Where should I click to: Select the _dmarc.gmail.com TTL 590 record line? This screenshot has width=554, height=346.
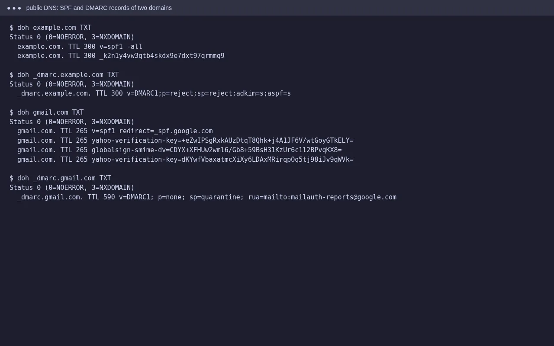click(x=207, y=197)
